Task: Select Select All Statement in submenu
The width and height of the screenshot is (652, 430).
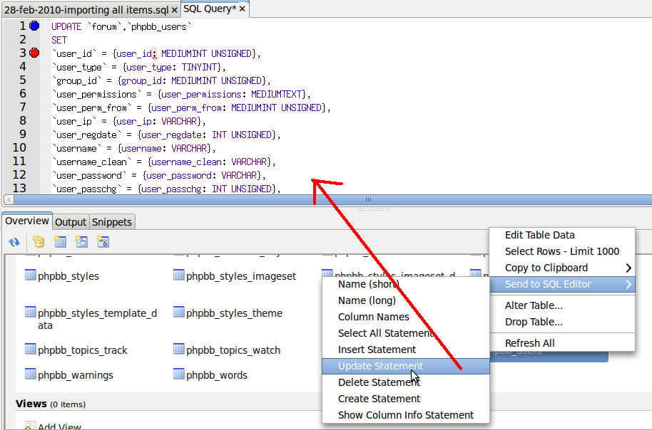Action: (x=405, y=333)
